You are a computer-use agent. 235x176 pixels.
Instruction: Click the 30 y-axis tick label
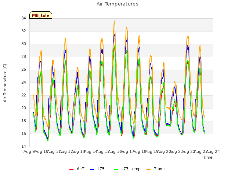click(23, 44)
